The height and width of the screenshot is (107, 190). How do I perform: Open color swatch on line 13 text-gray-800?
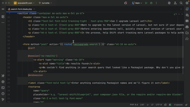coord(60,29)
